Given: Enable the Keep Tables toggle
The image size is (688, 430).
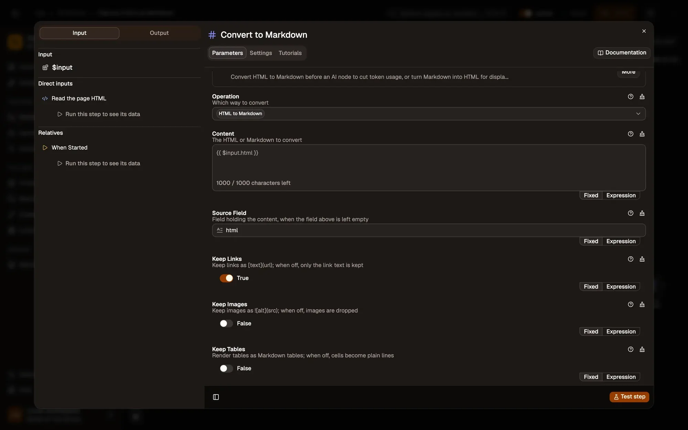Looking at the screenshot, I should click(226, 368).
